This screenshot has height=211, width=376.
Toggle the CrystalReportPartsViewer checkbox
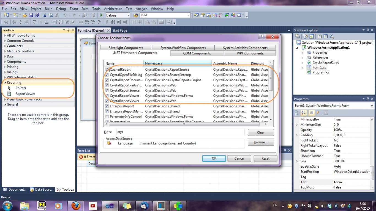[x=107, y=85]
